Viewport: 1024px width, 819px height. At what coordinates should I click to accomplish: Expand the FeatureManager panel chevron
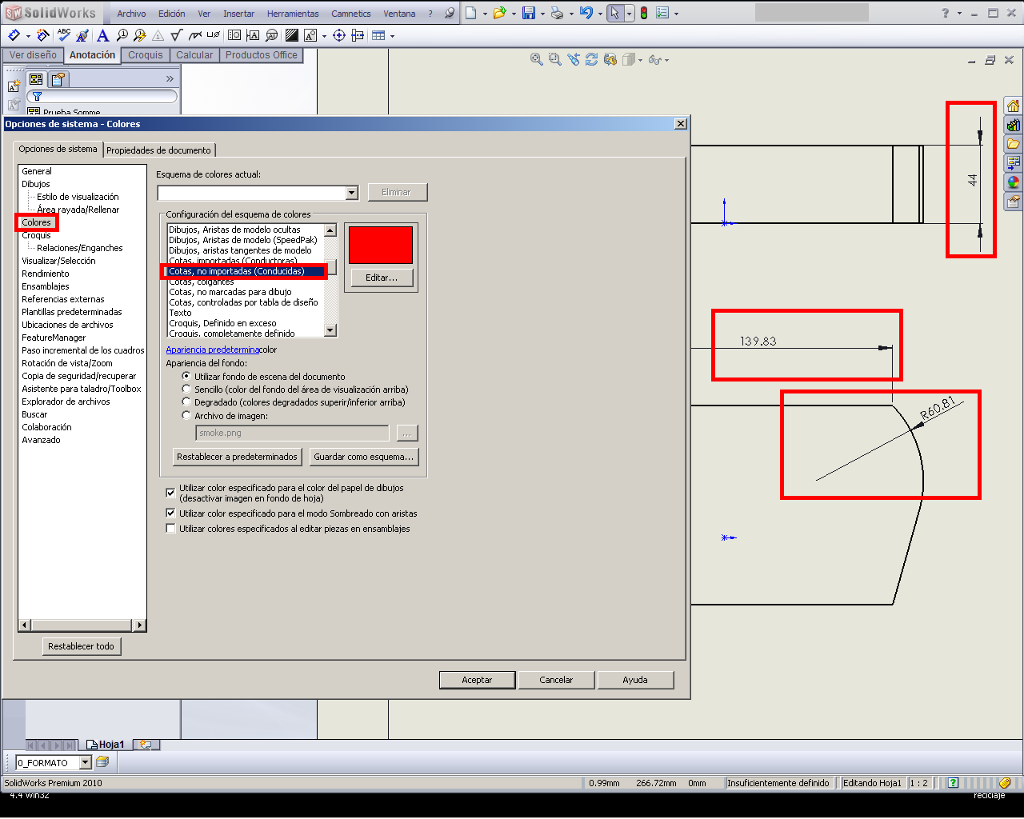pyautogui.click(x=170, y=78)
